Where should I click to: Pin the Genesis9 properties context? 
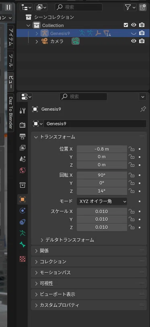(x=143, y=109)
